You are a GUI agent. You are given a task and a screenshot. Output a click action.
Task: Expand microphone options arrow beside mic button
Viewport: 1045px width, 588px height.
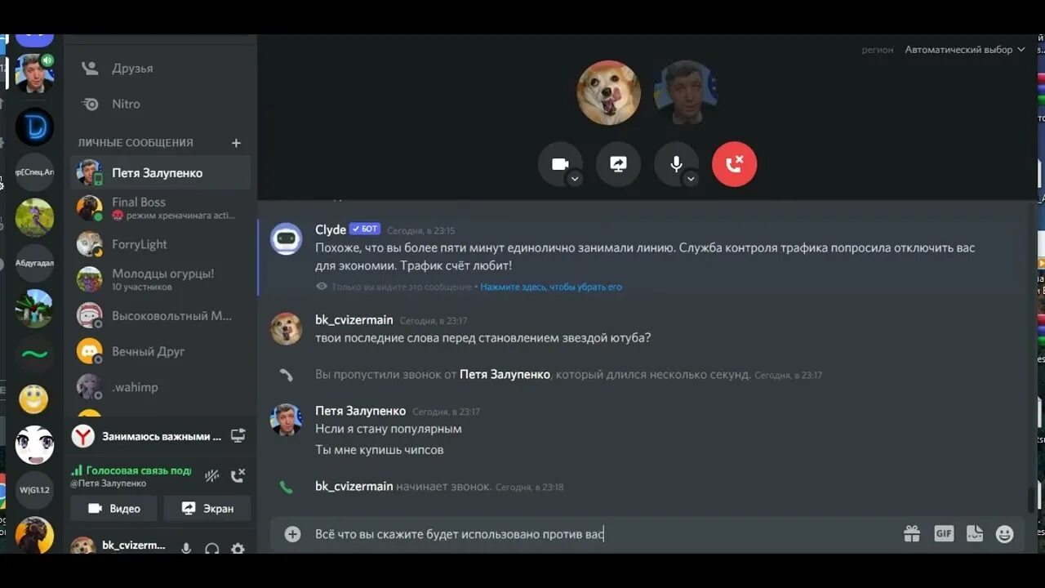pos(691,179)
